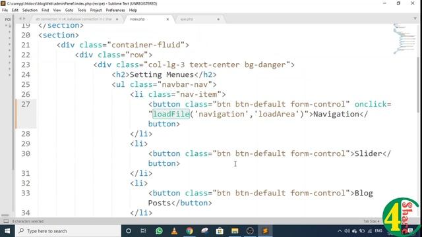422x237 pixels.
Task: Click the Sublime Text title bar icon
Action: point(3,3)
